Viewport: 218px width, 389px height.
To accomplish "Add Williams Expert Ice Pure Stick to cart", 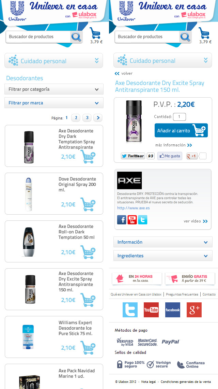I will [88, 348].
